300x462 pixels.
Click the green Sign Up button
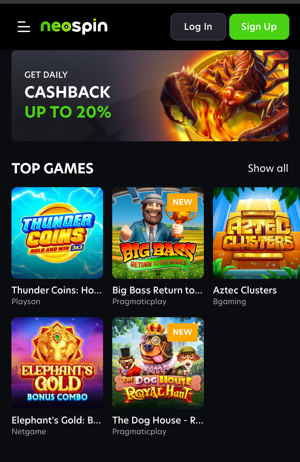click(x=259, y=27)
